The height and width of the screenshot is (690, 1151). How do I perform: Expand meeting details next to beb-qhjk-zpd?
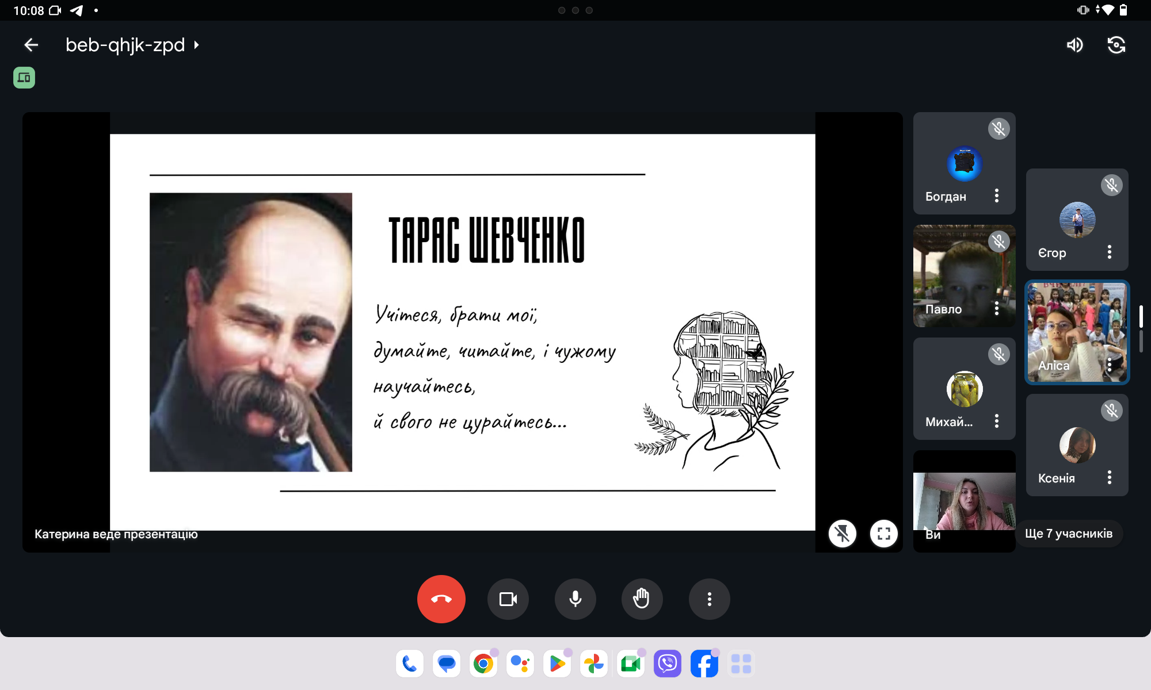click(196, 45)
